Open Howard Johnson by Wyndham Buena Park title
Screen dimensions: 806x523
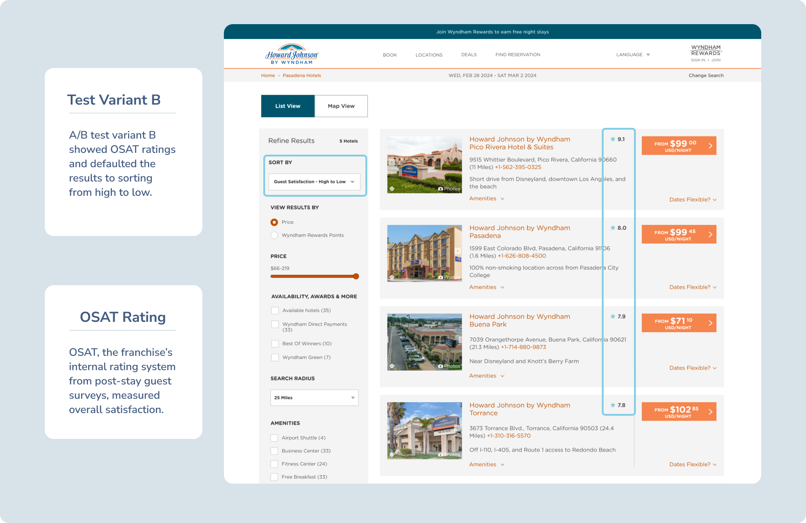pyautogui.click(x=519, y=320)
